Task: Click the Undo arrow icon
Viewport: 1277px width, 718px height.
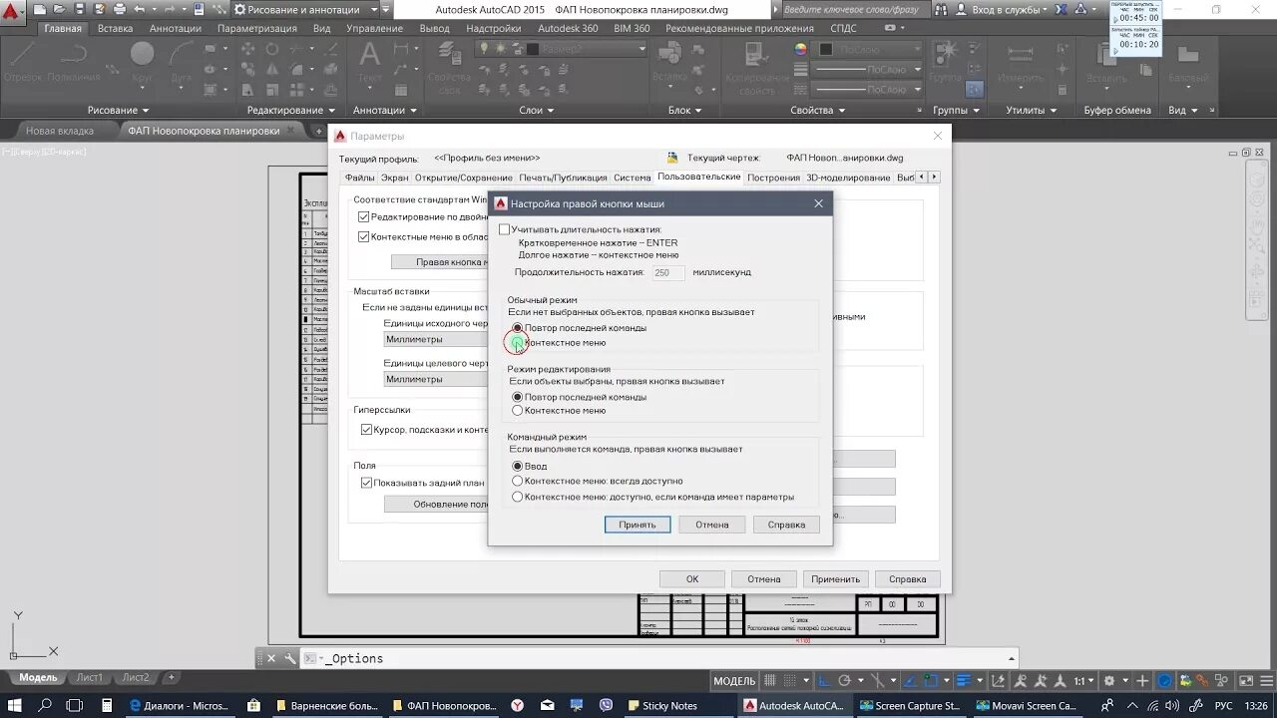Action: click(141, 9)
